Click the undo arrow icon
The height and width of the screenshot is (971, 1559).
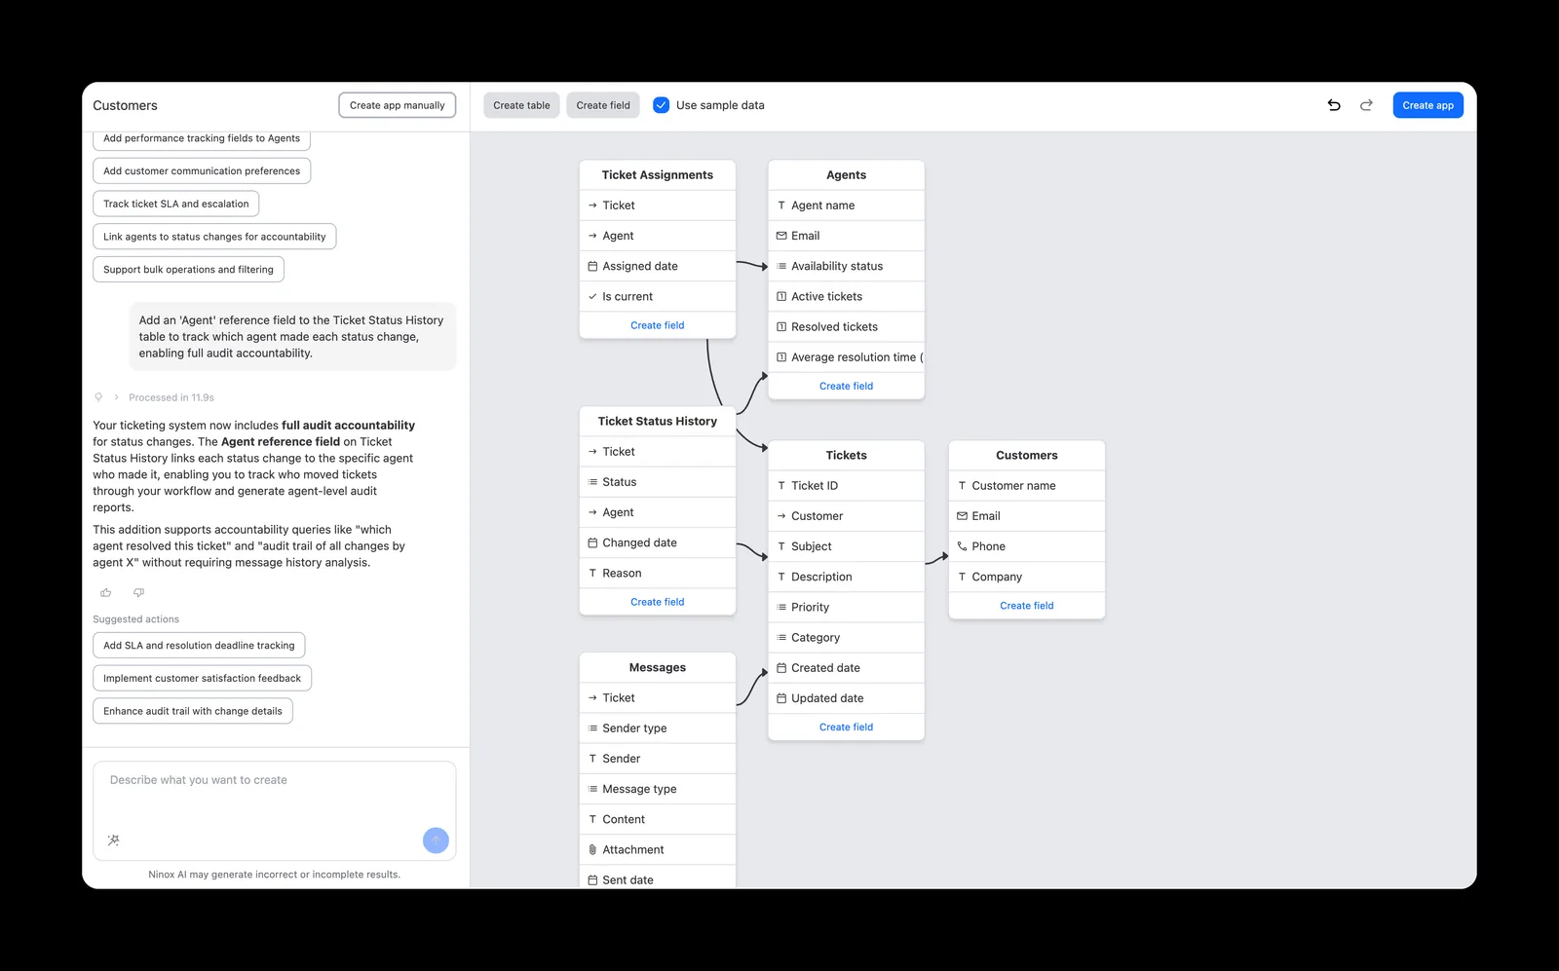pos(1334,105)
